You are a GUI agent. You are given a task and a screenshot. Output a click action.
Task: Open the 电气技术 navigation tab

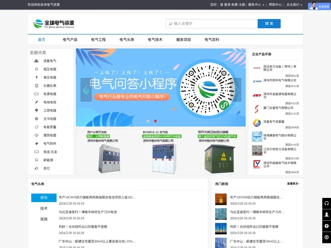(155, 39)
